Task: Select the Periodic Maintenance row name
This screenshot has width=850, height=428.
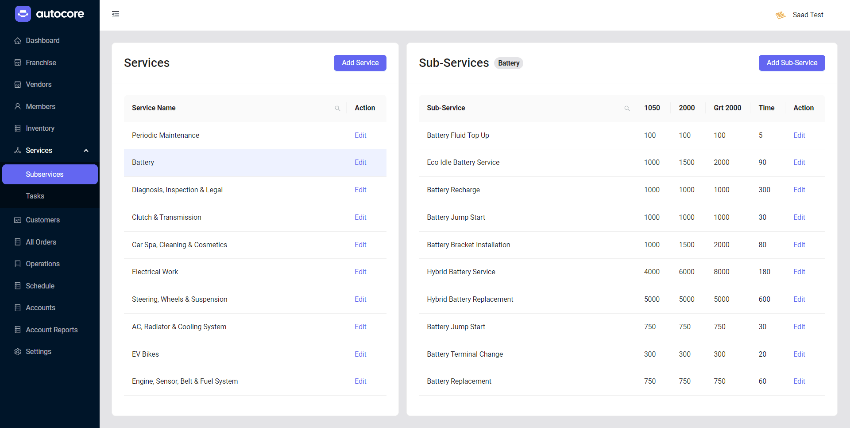Action: 166,135
